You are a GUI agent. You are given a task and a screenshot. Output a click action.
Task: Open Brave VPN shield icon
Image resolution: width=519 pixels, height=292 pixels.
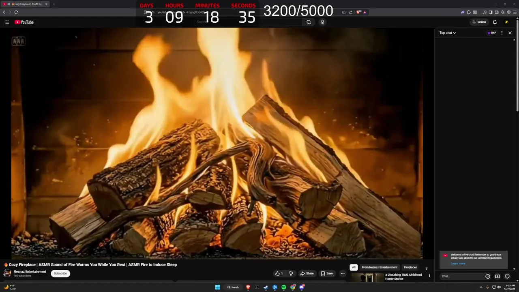[x=509, y=12]
